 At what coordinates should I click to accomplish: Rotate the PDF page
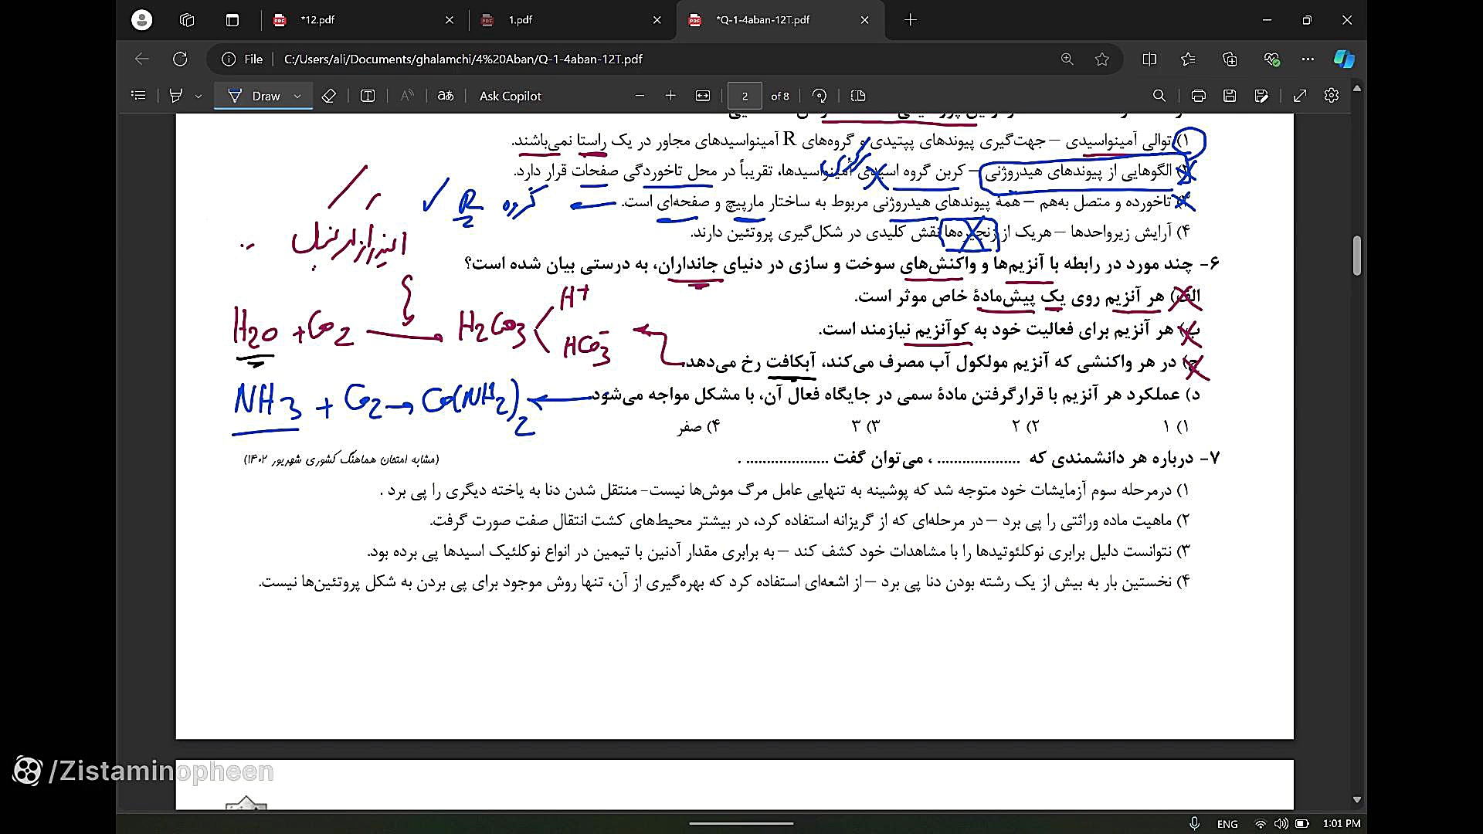[x=820, y=96]
